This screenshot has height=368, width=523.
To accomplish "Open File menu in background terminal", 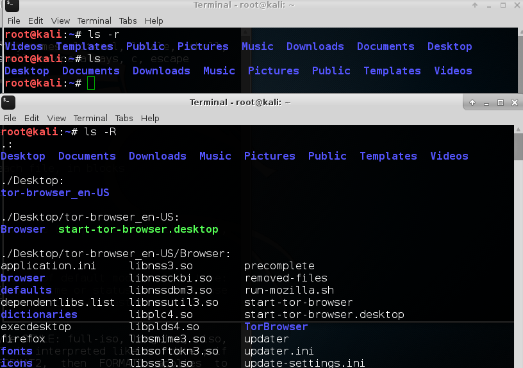I will click(x=14, y=21).
